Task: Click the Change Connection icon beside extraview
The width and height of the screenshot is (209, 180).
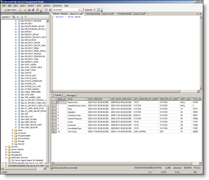Action: 50,10
